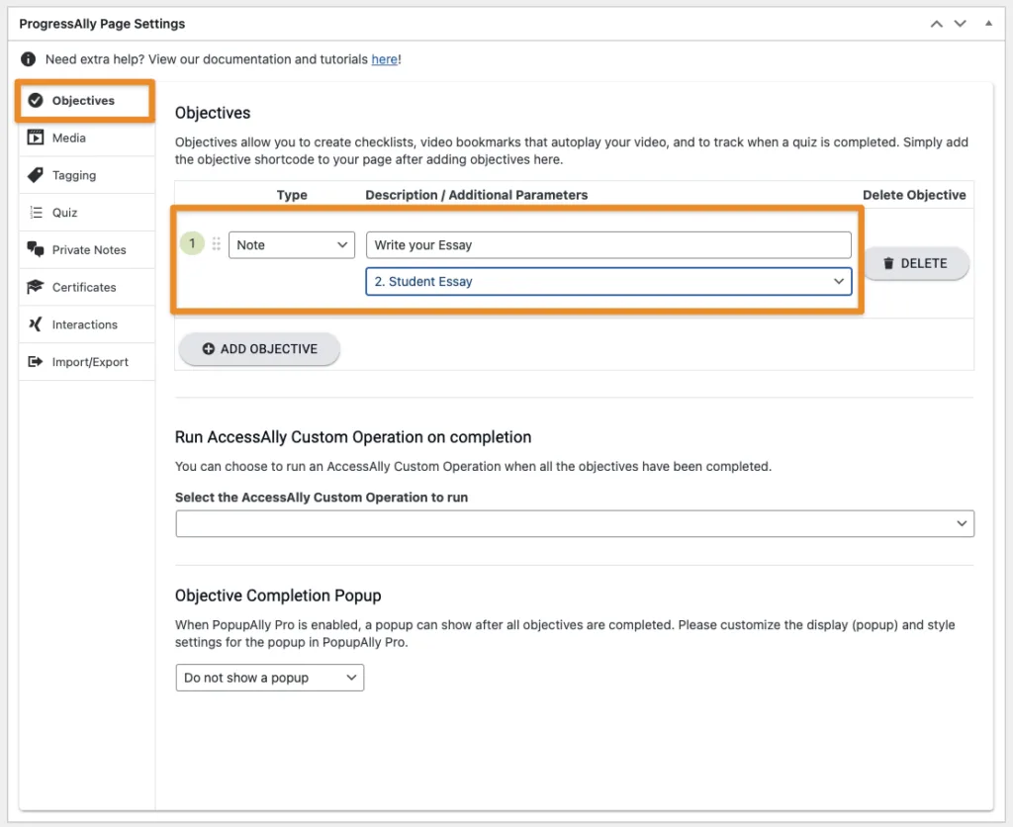Click the 'Delete Objective' column header
The image size is (1013, 827).
point(914,195)
